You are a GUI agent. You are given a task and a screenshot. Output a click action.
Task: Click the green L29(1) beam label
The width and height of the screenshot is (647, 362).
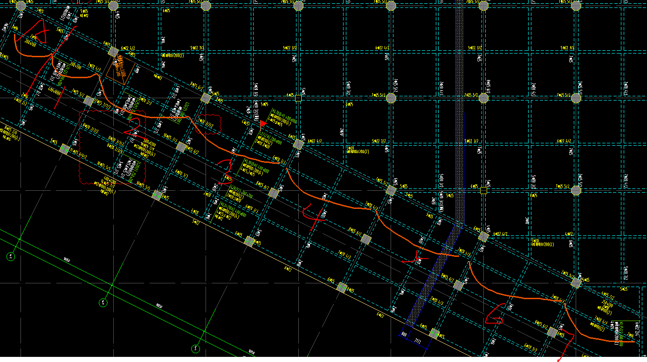(x=241, y=191)
